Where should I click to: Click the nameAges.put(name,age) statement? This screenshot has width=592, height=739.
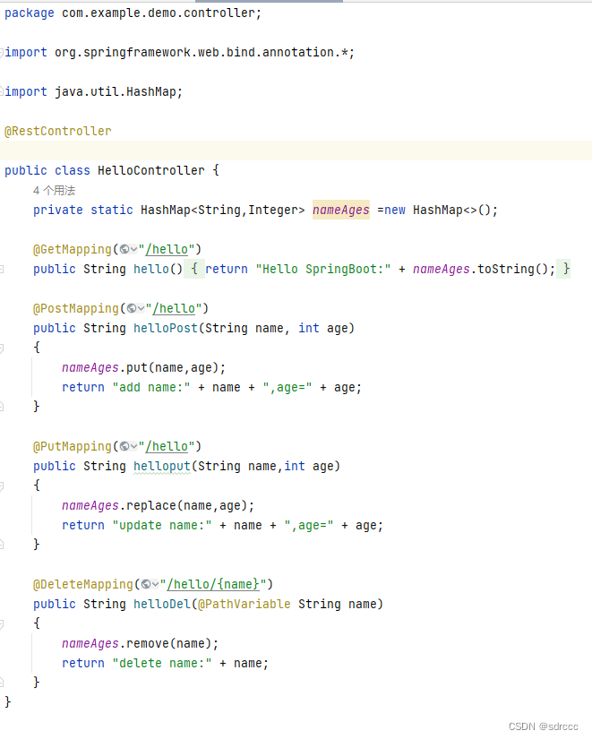coord(144,367)
